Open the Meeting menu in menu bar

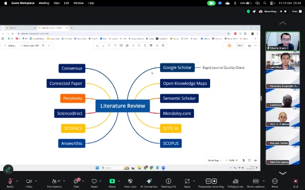tap(44, 3)
